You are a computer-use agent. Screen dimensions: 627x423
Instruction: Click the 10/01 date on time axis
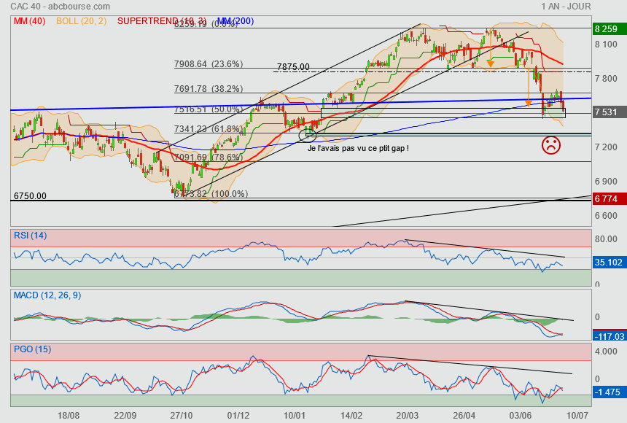click(x=295, y=416)
